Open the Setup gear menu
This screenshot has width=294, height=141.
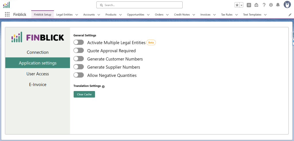point(271,5)
